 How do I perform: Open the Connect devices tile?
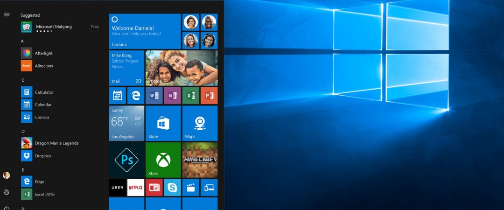tap(209, 188)
